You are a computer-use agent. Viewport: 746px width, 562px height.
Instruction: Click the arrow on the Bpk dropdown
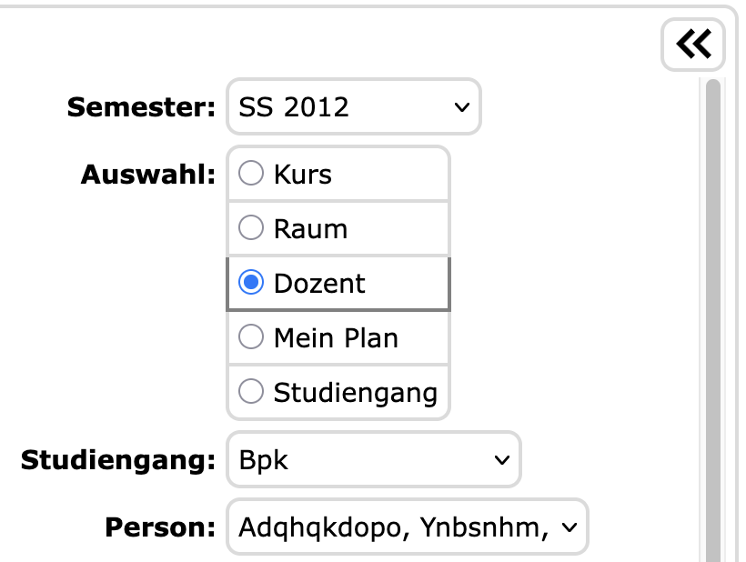(x=501, y=460)
